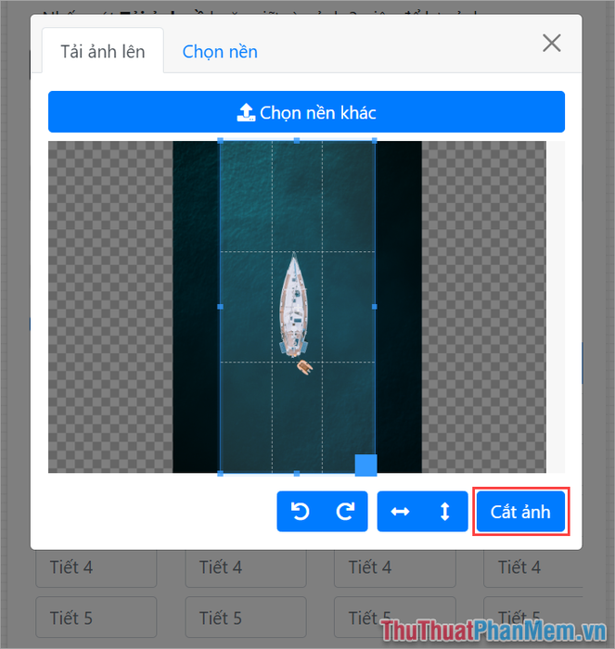
Task: Click the left-middle crop handle
Action: [221, 307]
